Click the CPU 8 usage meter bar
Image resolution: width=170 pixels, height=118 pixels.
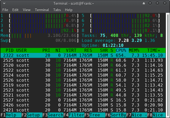tap(125, 31)
